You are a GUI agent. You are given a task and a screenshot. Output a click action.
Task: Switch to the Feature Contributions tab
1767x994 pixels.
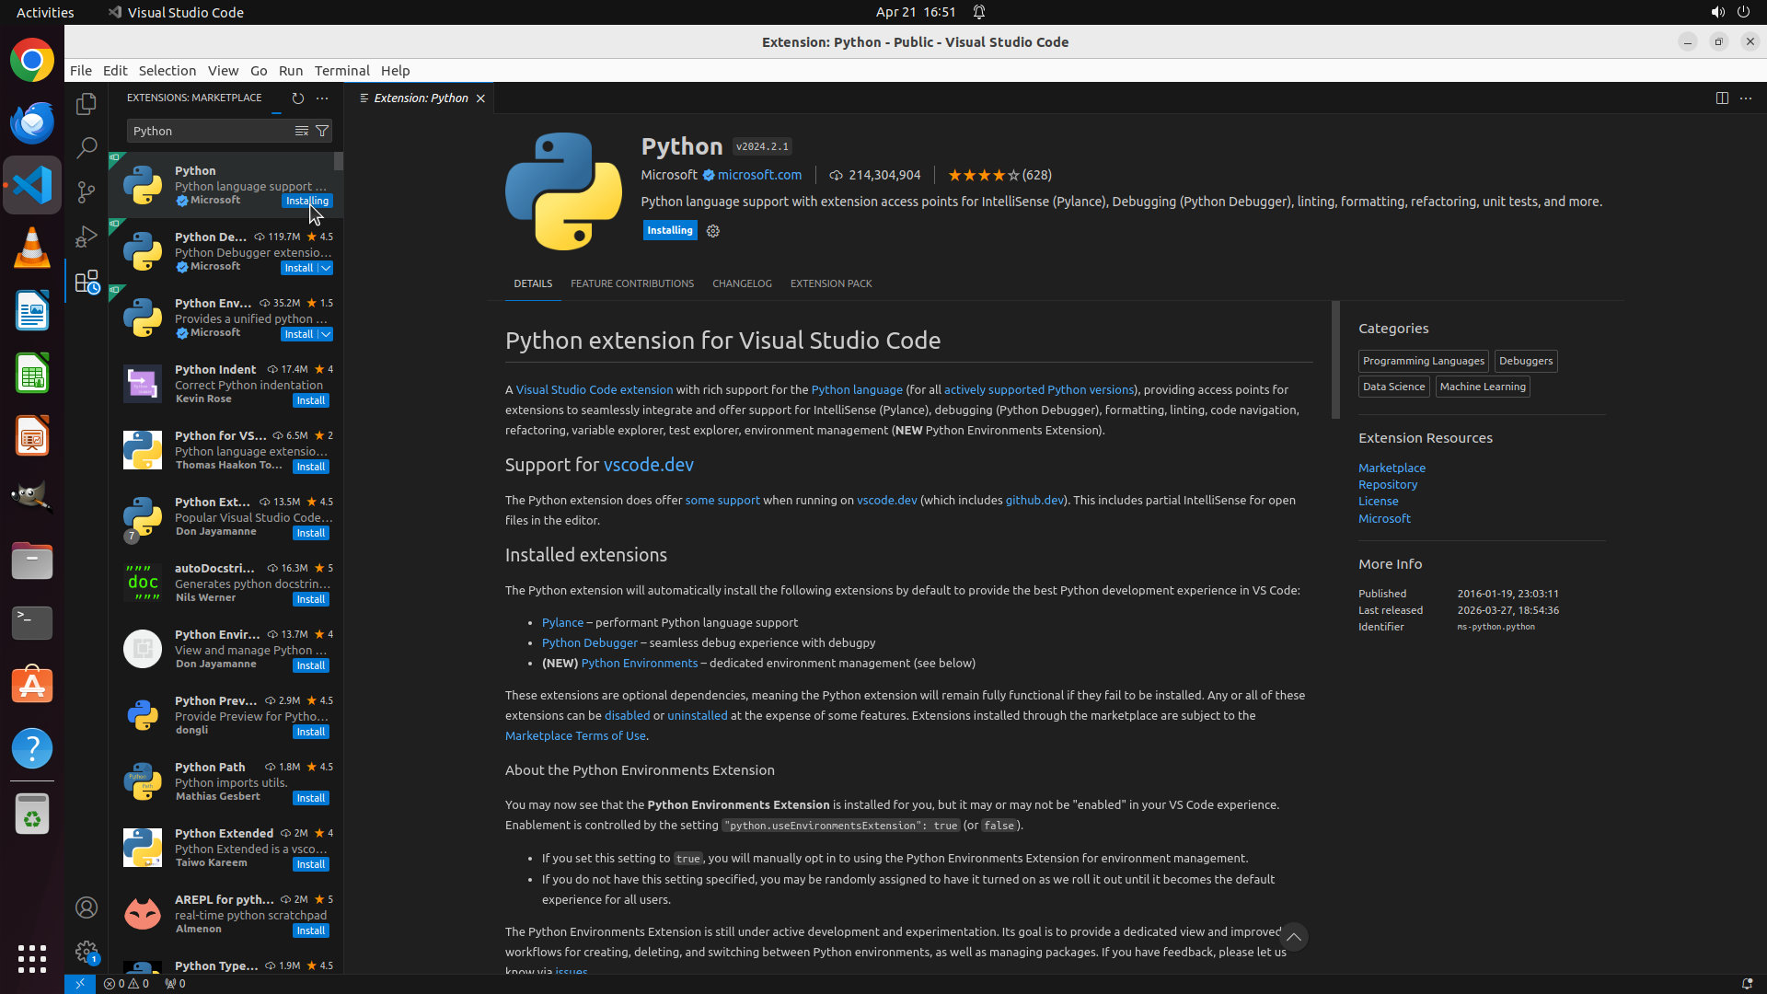click(x=631, y=283)
